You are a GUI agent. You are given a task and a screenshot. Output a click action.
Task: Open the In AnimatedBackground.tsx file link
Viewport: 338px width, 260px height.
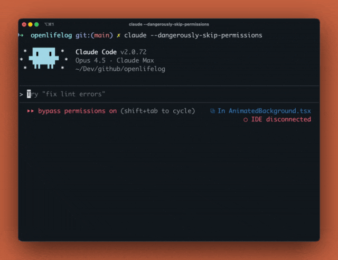click(x=264, y=111)
